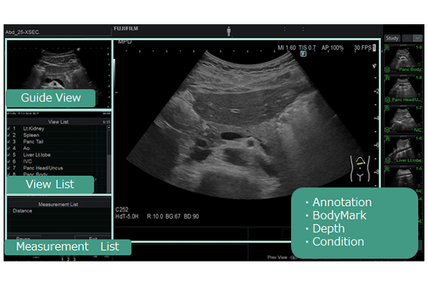Viewport: 428px width, 285px height.
Task: Click the R:10.0 value
Action: click(x=155, y=217)
